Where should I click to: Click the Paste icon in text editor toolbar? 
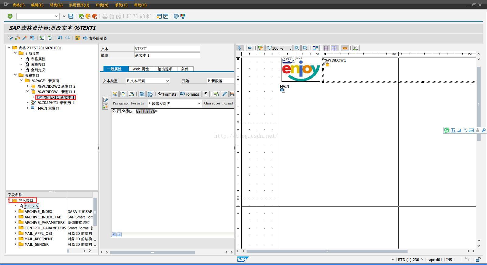(131, 94)
